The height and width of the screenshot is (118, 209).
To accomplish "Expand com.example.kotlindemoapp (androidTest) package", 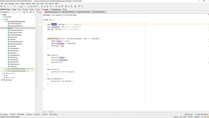I will click(4, 69).
